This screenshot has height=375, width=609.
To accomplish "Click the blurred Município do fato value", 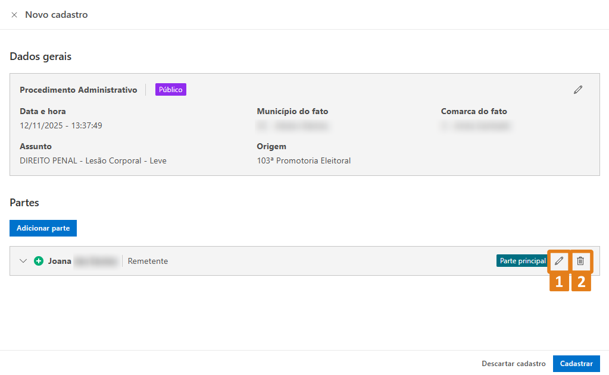I will tap(293, 125).
